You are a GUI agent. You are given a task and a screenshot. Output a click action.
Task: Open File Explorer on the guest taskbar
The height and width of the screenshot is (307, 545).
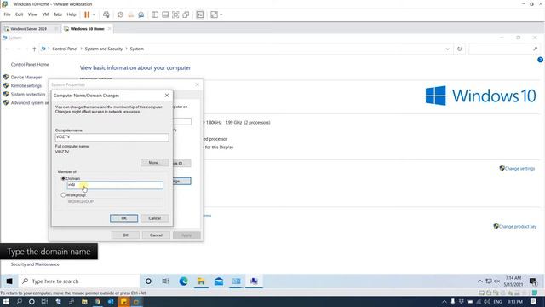tap(201, 281)
